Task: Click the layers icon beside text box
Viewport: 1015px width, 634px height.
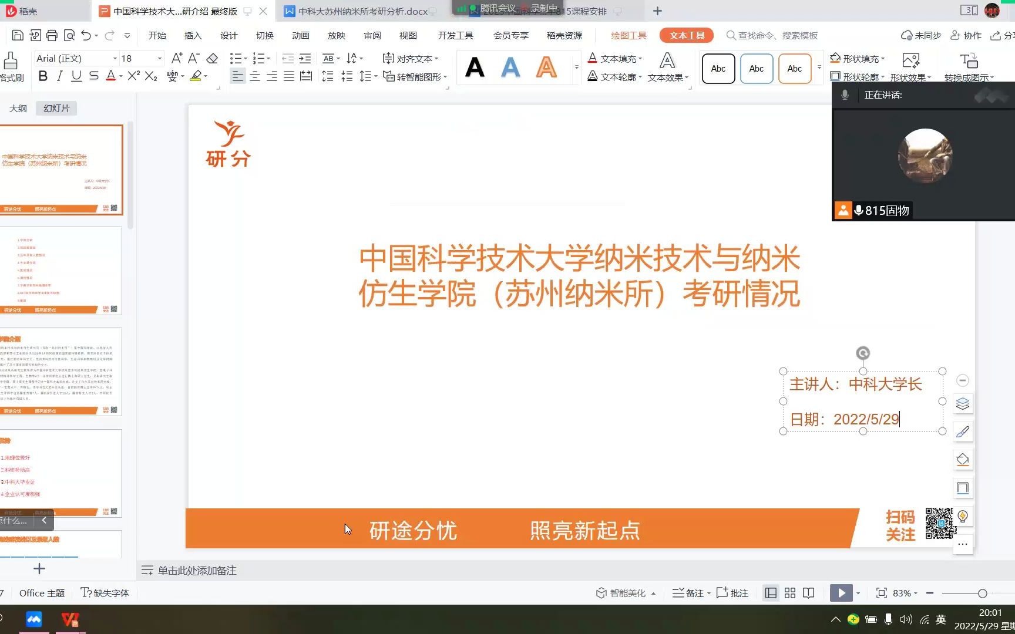Action: [963, 404]
